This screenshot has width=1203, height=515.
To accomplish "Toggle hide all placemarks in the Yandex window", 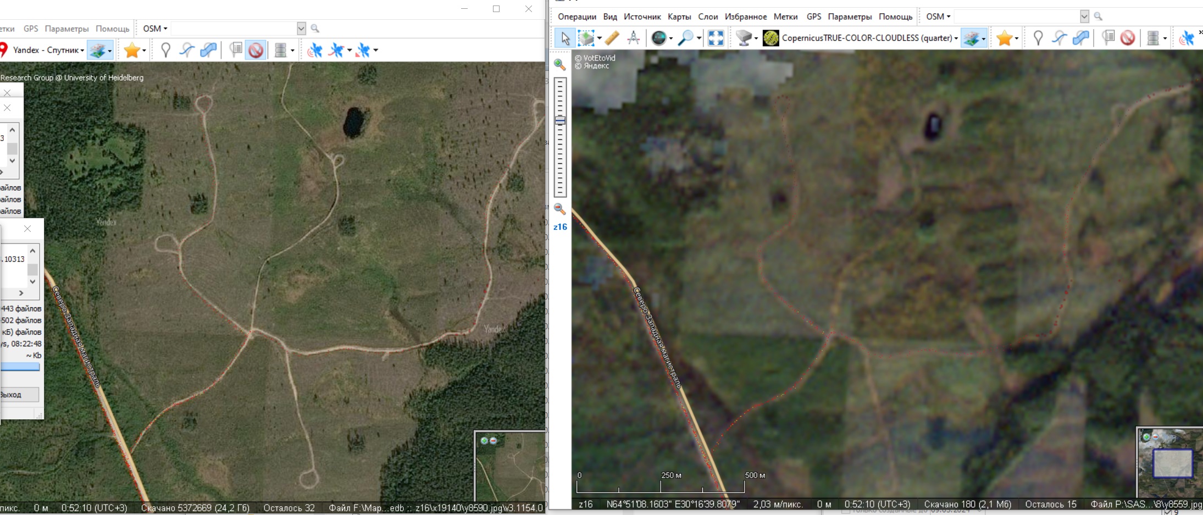I will [256, 50].
